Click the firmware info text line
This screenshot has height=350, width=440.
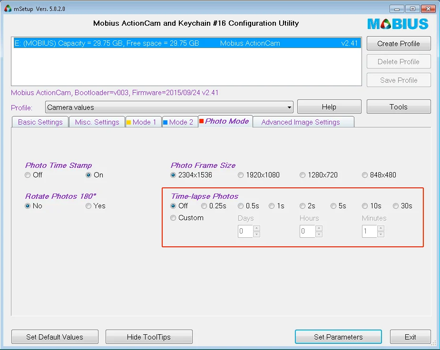coord(115,93)
